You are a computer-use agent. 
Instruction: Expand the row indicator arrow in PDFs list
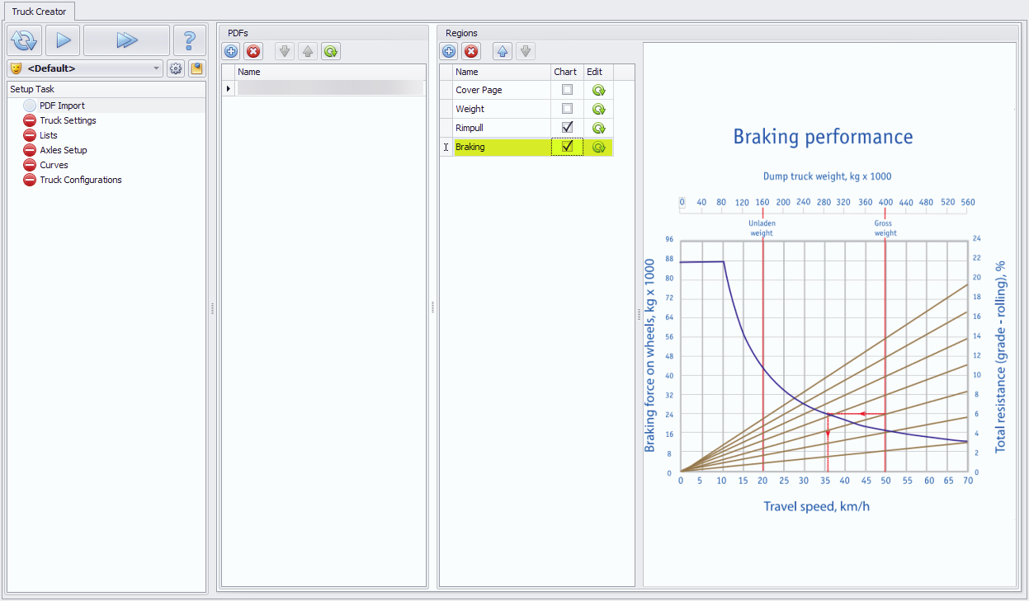click(229, 88)
